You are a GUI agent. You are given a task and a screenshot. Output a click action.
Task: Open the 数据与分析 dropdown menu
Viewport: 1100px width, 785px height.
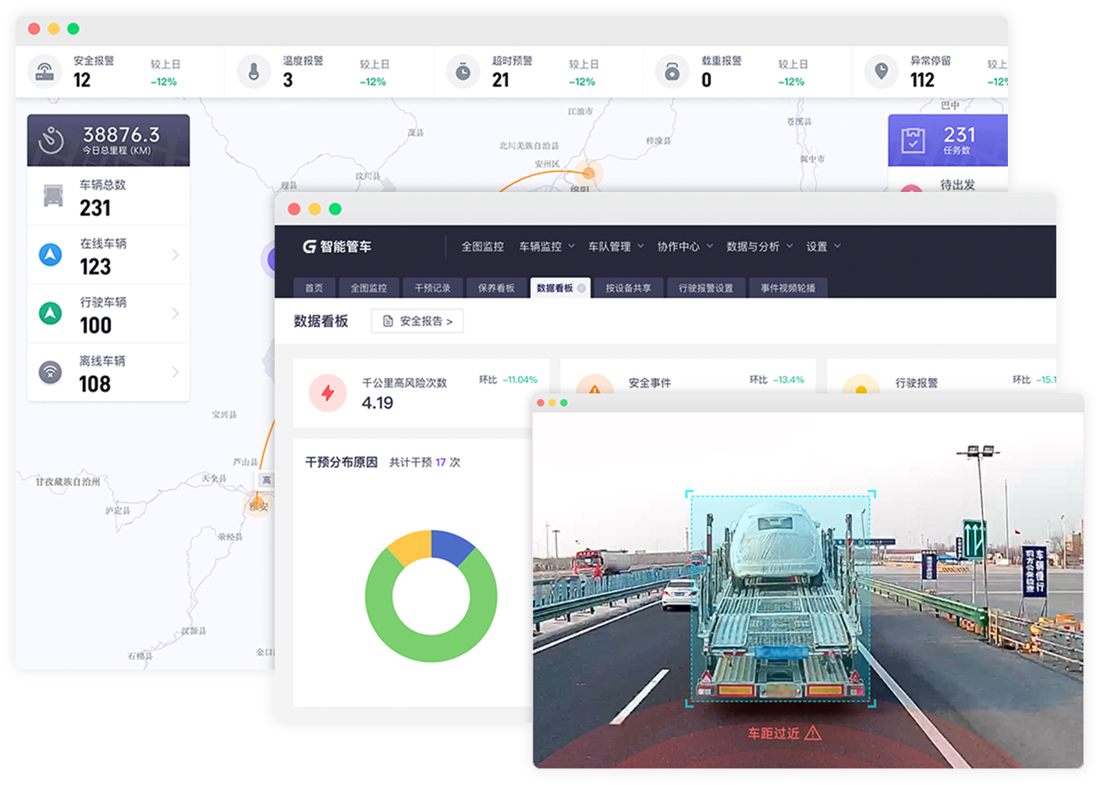pos(759,247)
